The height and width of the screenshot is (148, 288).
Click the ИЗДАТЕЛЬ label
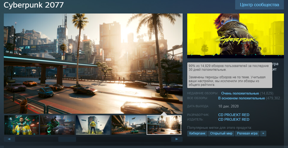click(x=195, y=120)
